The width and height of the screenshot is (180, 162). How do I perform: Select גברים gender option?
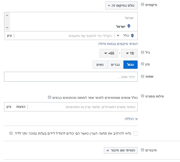point(115,64)
